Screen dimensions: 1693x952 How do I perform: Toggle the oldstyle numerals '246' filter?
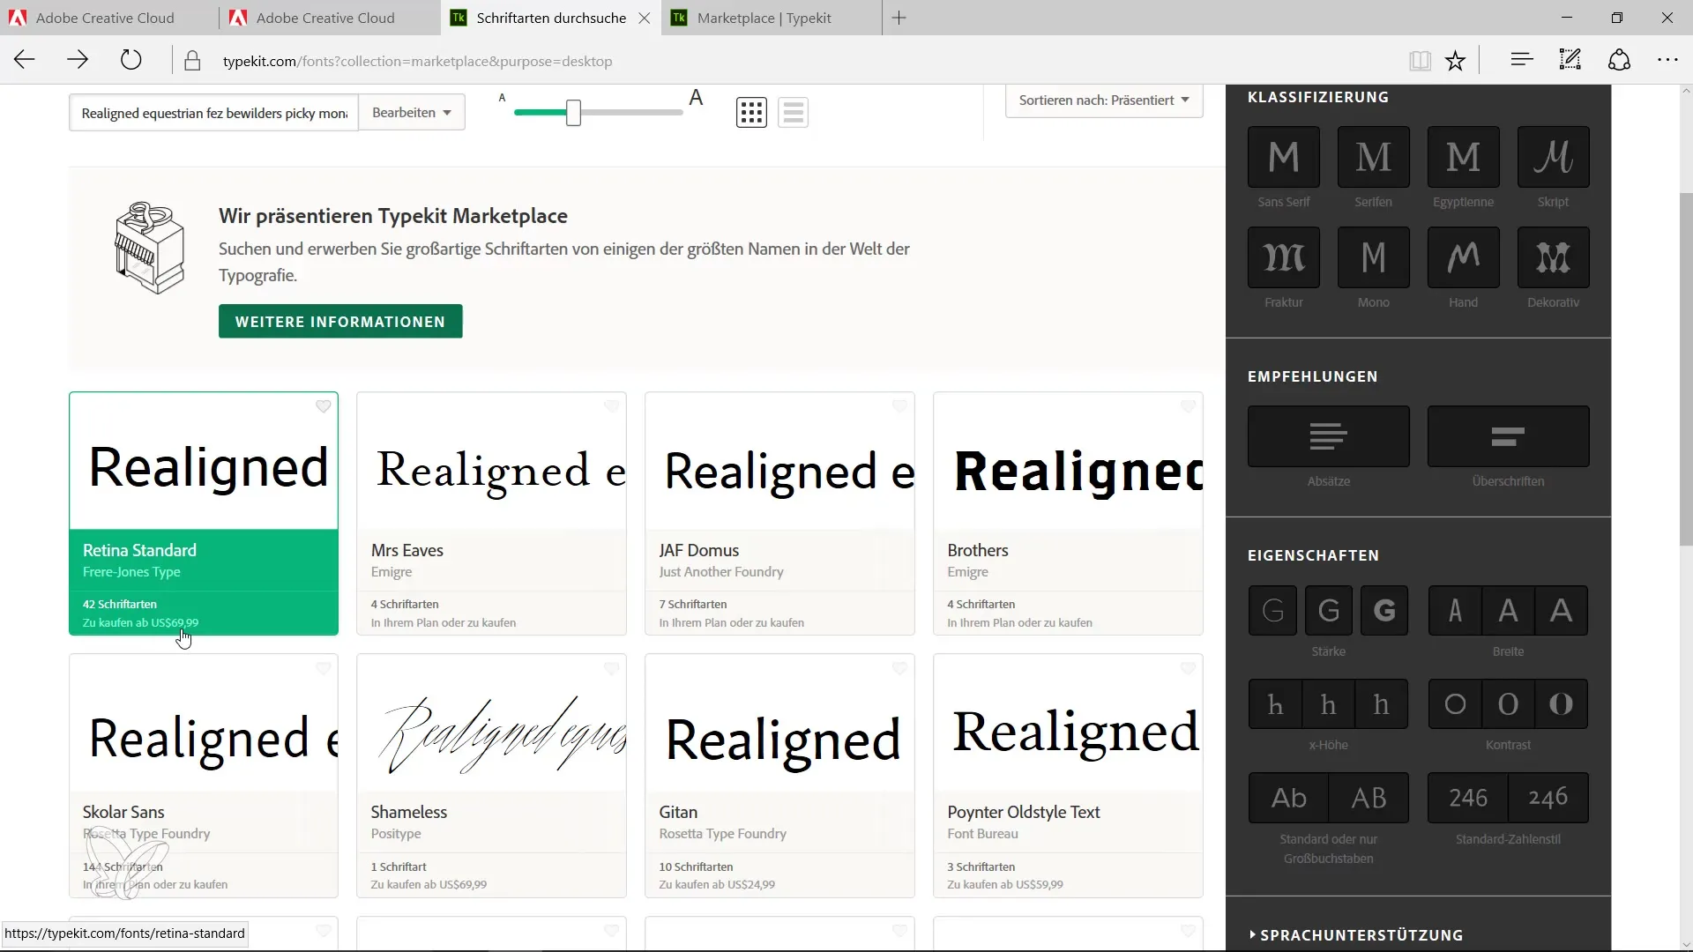point(1548,798)
